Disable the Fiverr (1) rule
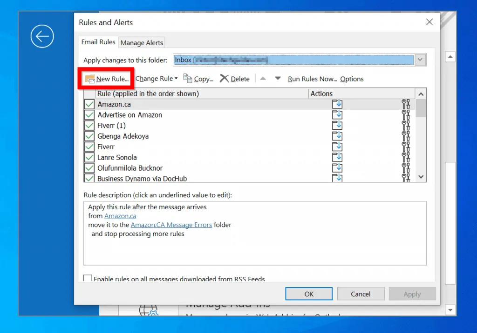Screen dimensions: 477x333 tap(89, 125)
